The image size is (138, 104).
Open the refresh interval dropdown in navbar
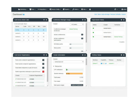coord(116,9)
